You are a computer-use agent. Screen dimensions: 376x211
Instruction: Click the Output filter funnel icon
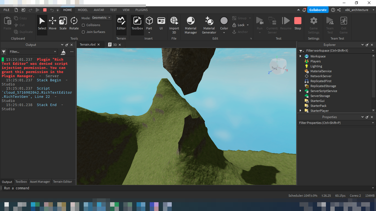[4, 52]
